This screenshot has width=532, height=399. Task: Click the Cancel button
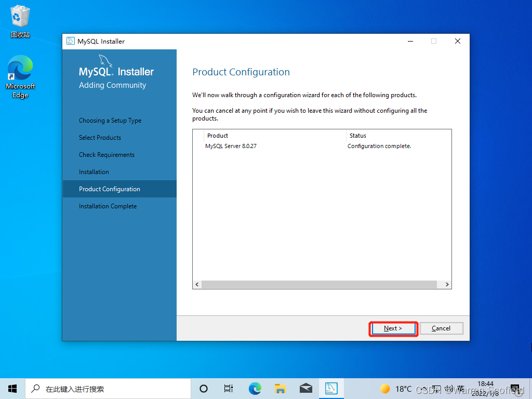tap(441, 328)
